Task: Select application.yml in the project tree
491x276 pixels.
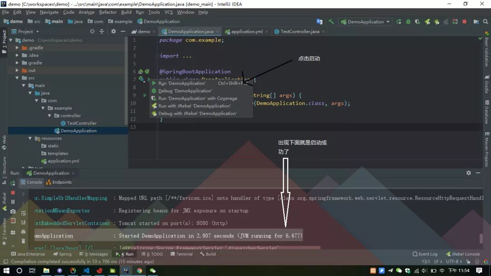Action: point(63,161)
